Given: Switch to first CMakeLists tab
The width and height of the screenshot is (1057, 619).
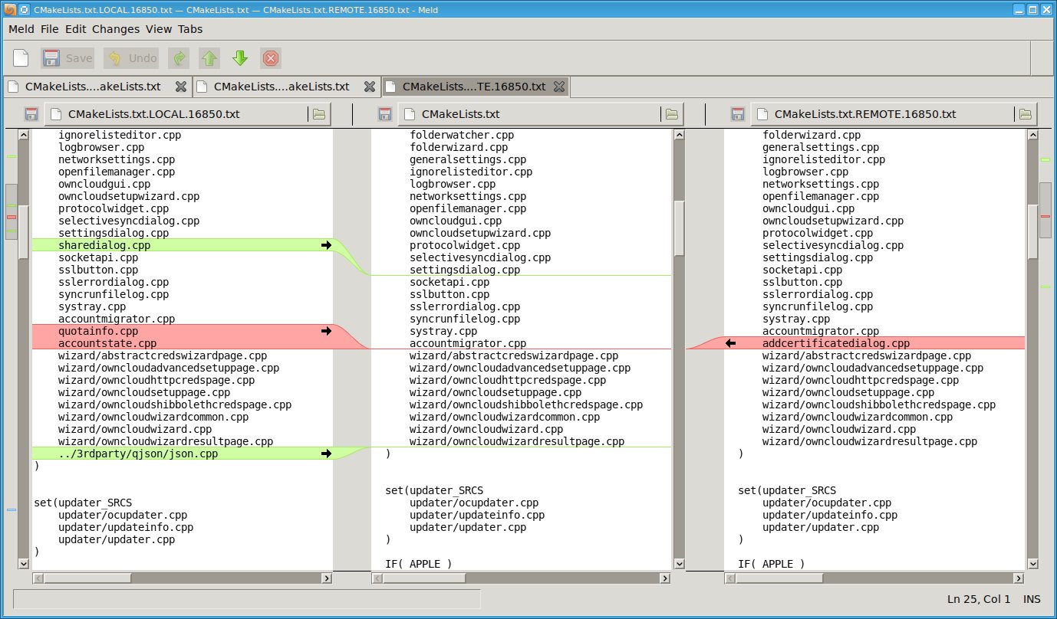Looking at the screenshot, I should pos(92,87).
